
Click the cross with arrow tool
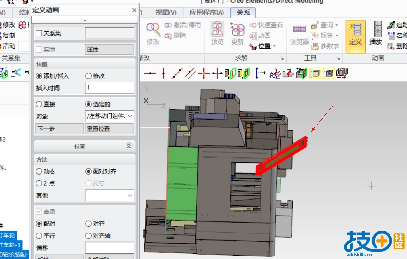coord(217,73)
